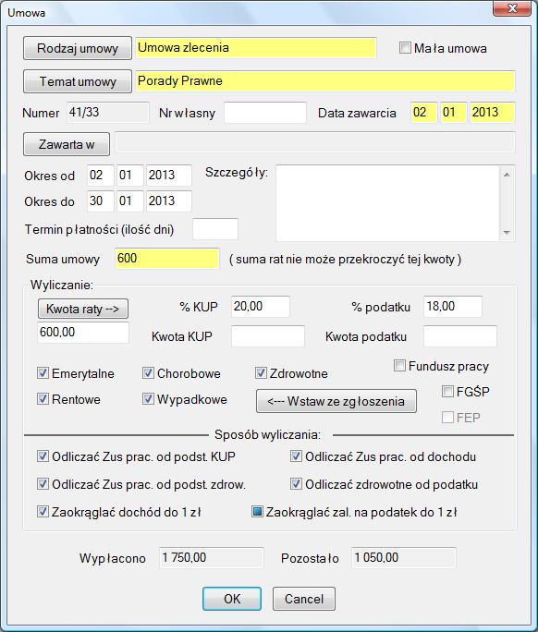Click the installment amount field 600,00
Viewport: 538px width, 632px height.
coord(83,333)
